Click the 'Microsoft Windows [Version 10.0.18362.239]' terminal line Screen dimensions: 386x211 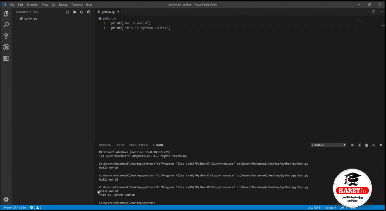pyautogui.click(x=135, y=152)
